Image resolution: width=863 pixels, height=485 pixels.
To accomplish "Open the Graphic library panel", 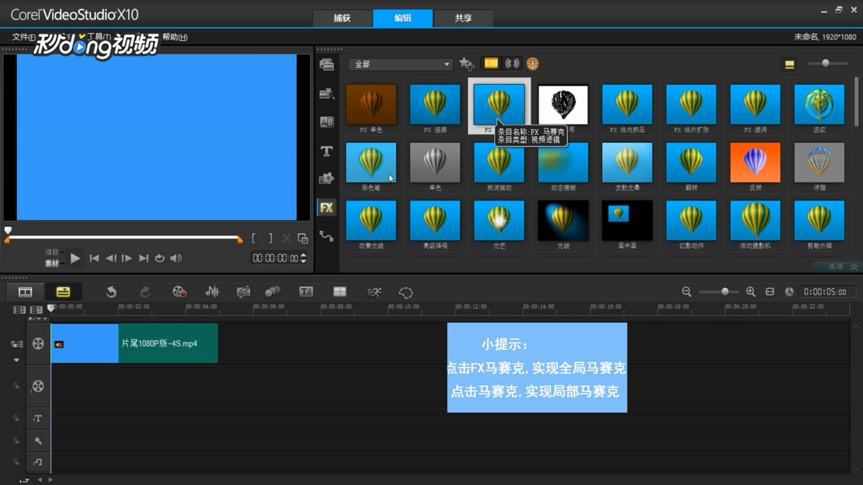I will pos(327,179).
